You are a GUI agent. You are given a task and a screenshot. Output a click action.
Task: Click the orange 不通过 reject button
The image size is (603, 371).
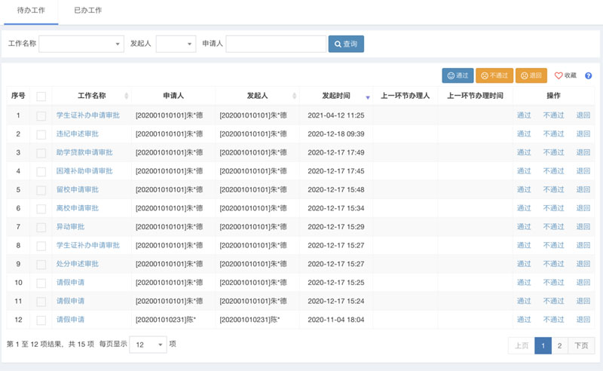(494, 75)
